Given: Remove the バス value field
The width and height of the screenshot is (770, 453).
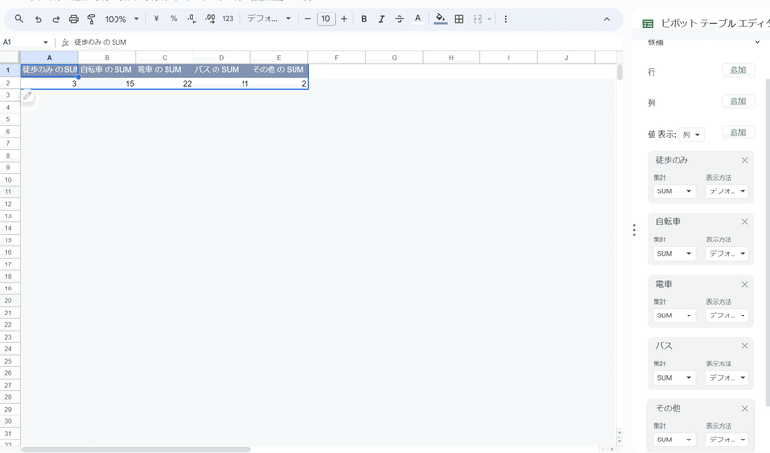Looking at the screenshot, I should click(x=744, y=346).
